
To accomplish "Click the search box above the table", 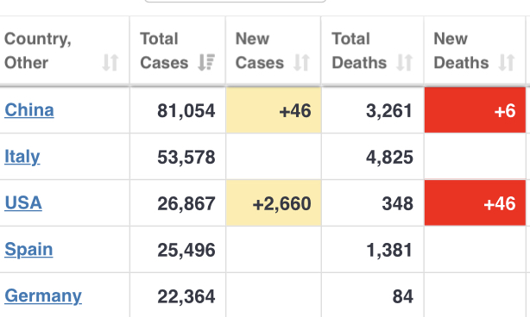I will tap(236, 1).
